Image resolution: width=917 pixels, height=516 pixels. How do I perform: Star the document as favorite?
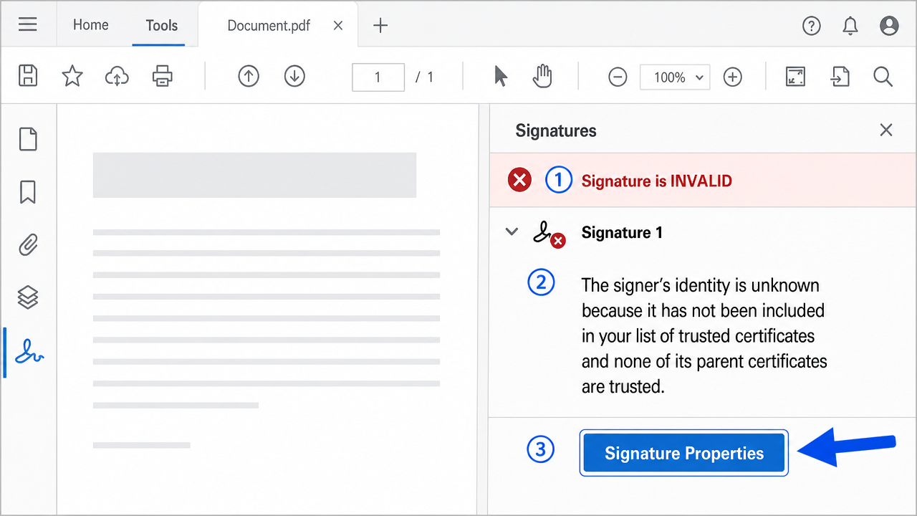coord(72,76)
